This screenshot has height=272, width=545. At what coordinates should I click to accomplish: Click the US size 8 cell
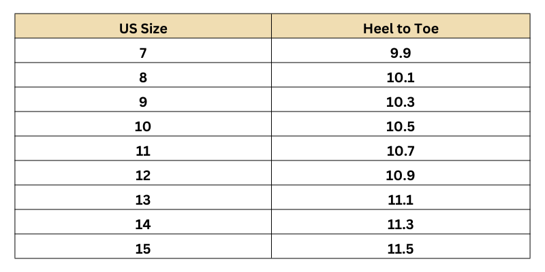click(143, 78)
